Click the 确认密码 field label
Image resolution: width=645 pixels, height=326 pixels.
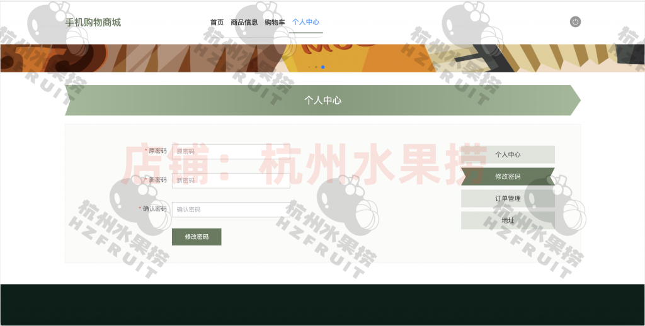click(155, 209)
